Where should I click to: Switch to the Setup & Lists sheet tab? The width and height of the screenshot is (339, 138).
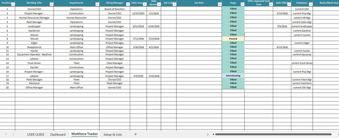tap(113, 134)
